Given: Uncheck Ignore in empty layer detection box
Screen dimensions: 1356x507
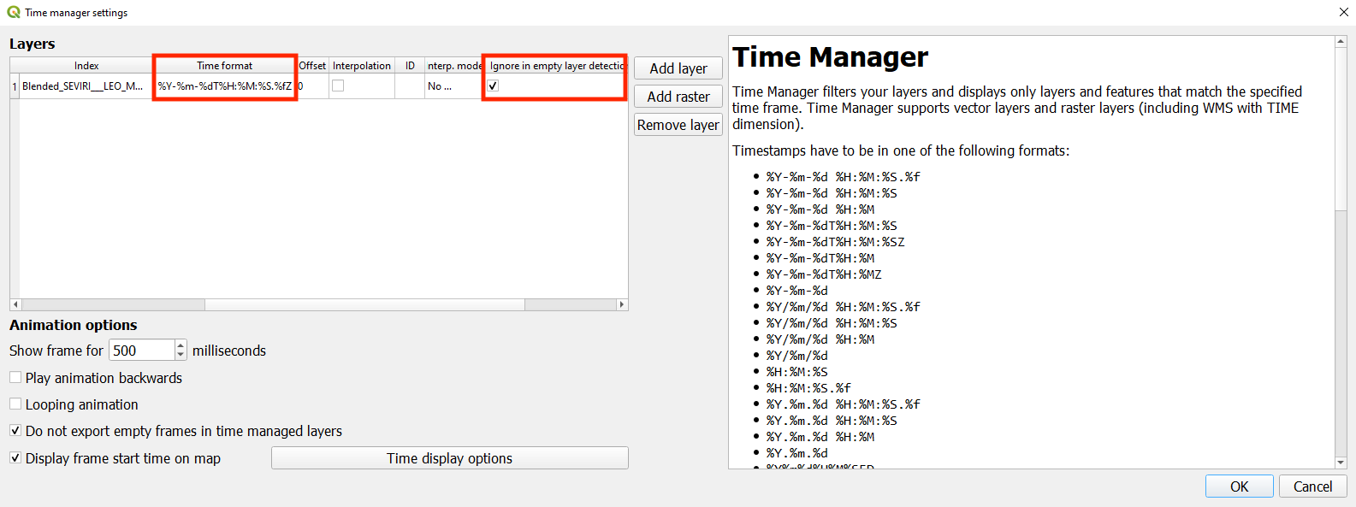Looking at the screenshot, I should (493, 85).
